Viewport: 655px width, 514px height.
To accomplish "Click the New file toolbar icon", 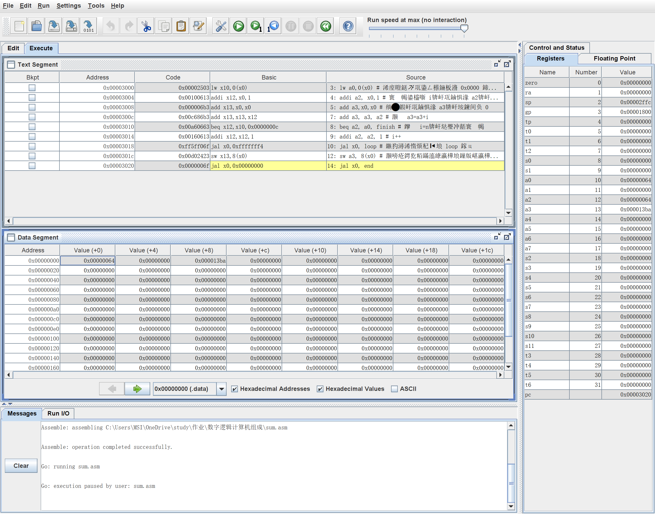I will [x=19, y=26].
